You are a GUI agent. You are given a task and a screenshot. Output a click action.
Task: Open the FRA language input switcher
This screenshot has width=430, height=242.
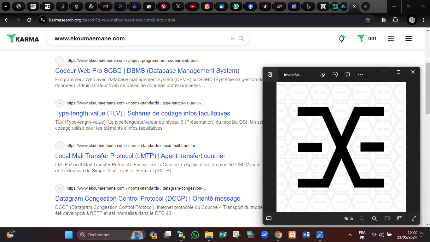[x=362, y=235]
